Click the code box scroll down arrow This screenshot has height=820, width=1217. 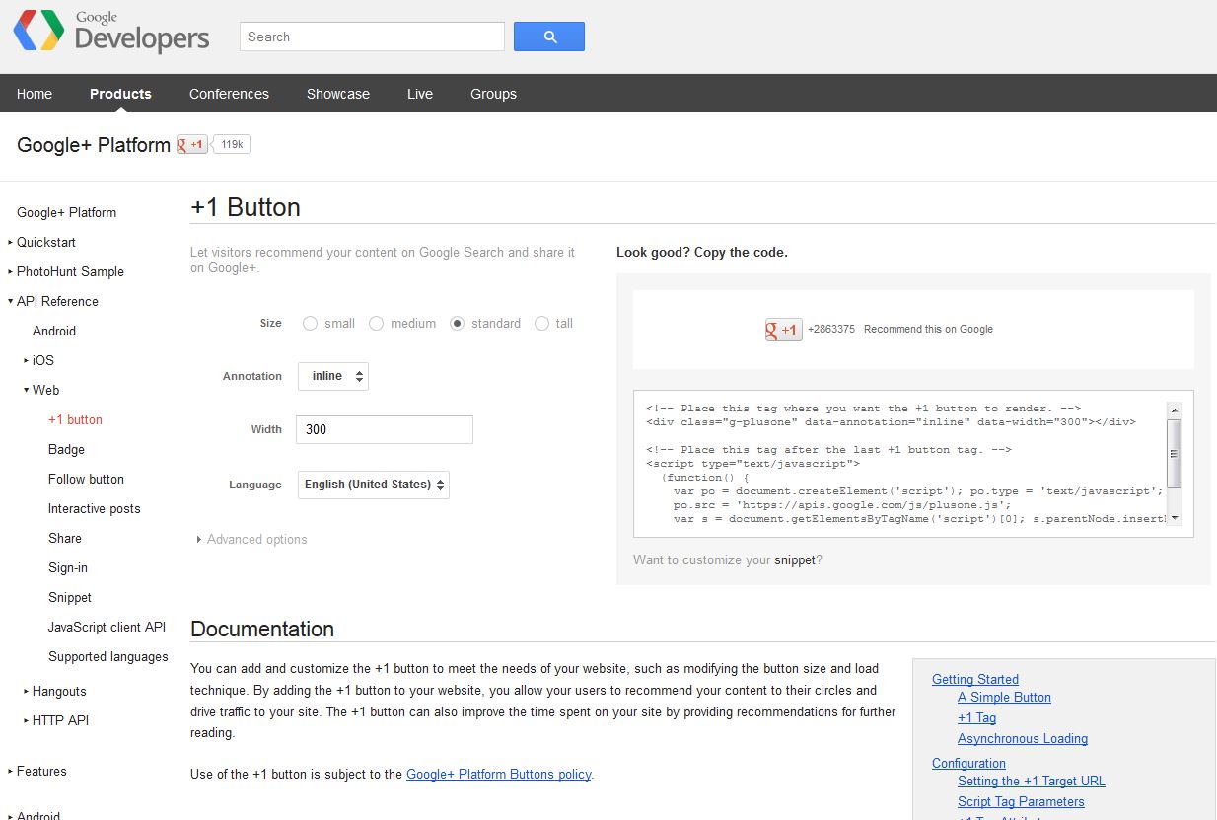tap(1174, 520)
